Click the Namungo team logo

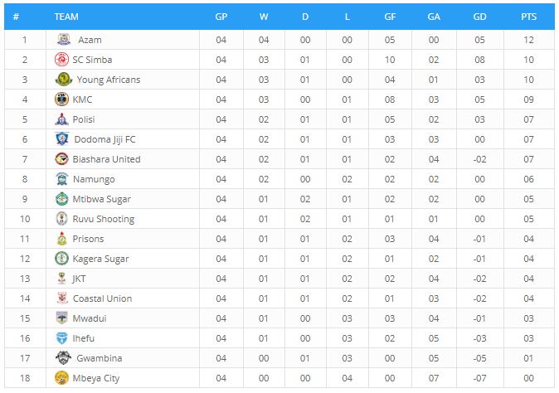point(62,179)
